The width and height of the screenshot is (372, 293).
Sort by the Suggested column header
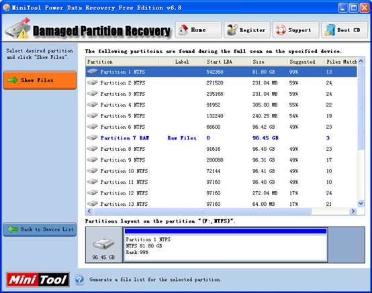tap(306, 62)
